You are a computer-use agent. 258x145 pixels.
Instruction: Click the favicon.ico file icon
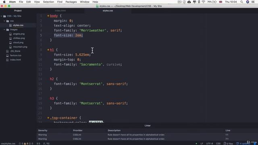7,56
